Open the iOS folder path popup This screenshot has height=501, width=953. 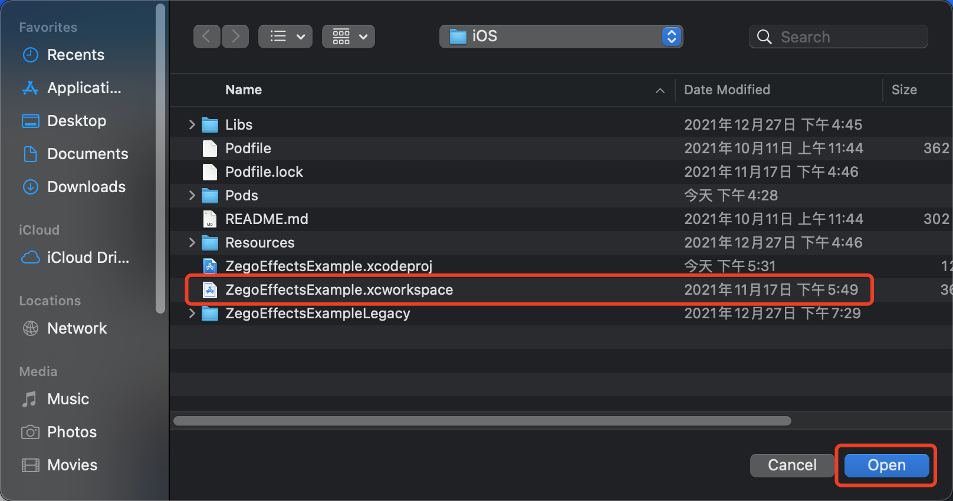pyautogui.click(x=561, y=37)
